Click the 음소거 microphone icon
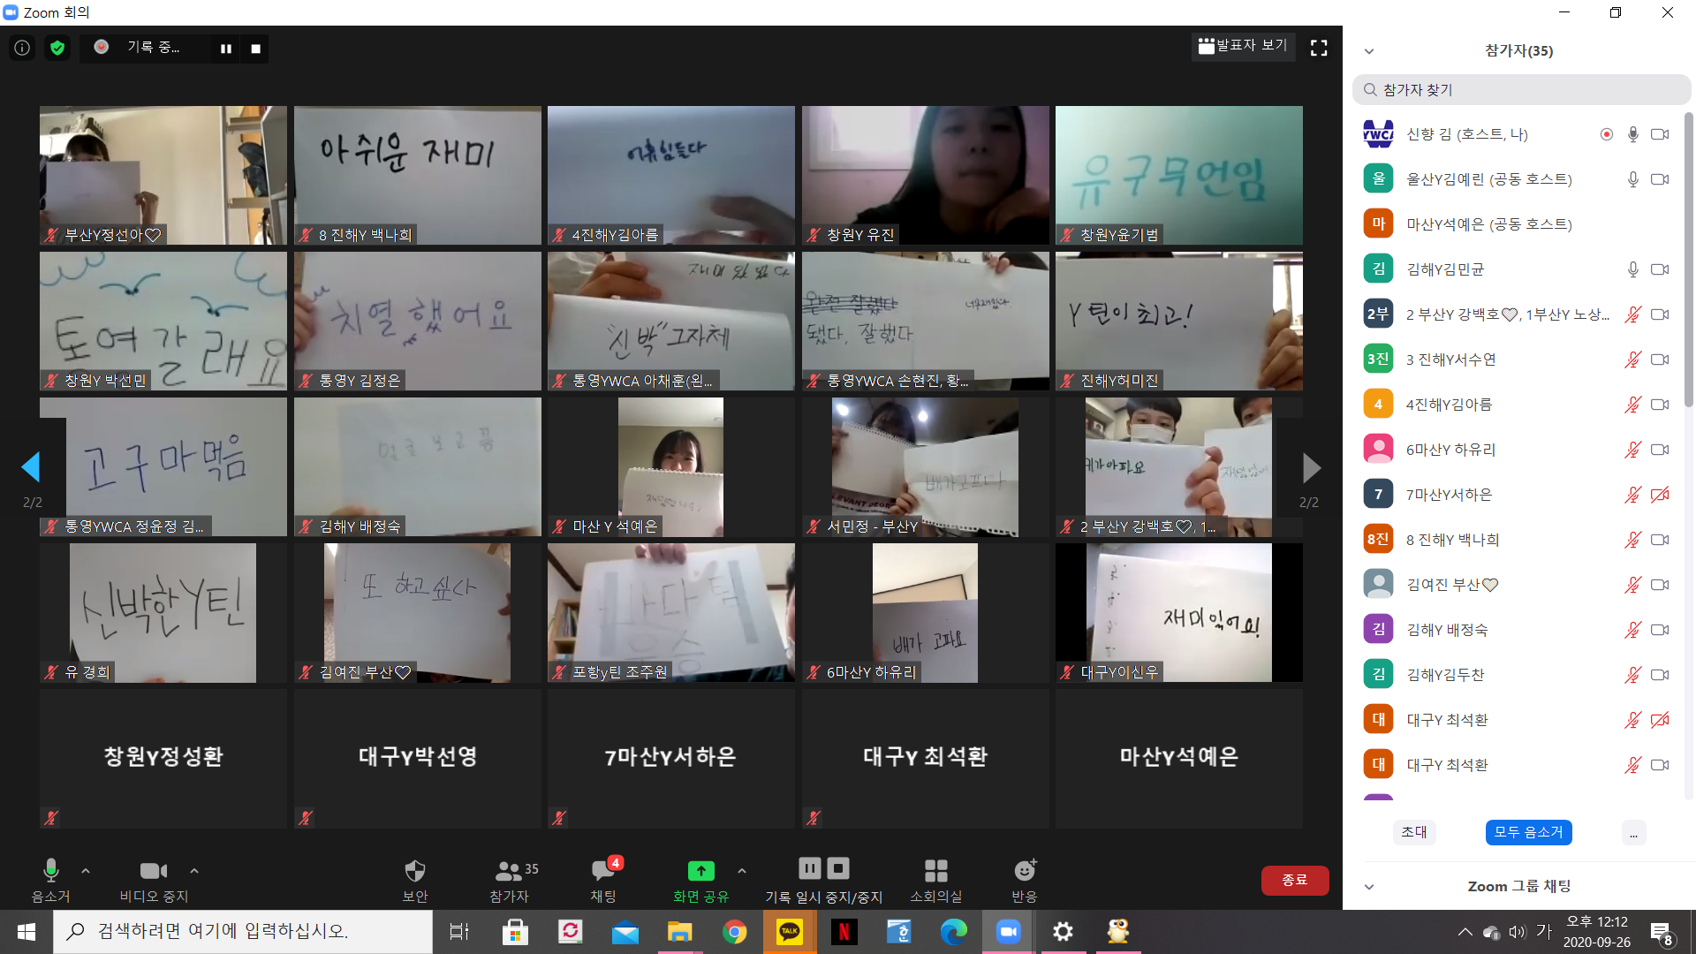Screen dimensions: 1696x954 coord(50,871)
